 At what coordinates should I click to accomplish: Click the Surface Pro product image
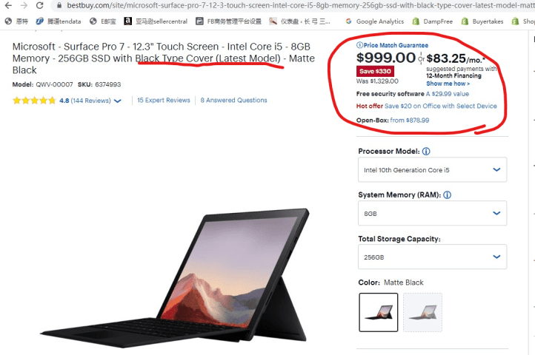pyautogui.click(x=175, y=278)
